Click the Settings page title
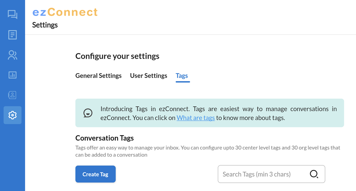The width and height of the screenshot is (356, 191). (45, 25)
